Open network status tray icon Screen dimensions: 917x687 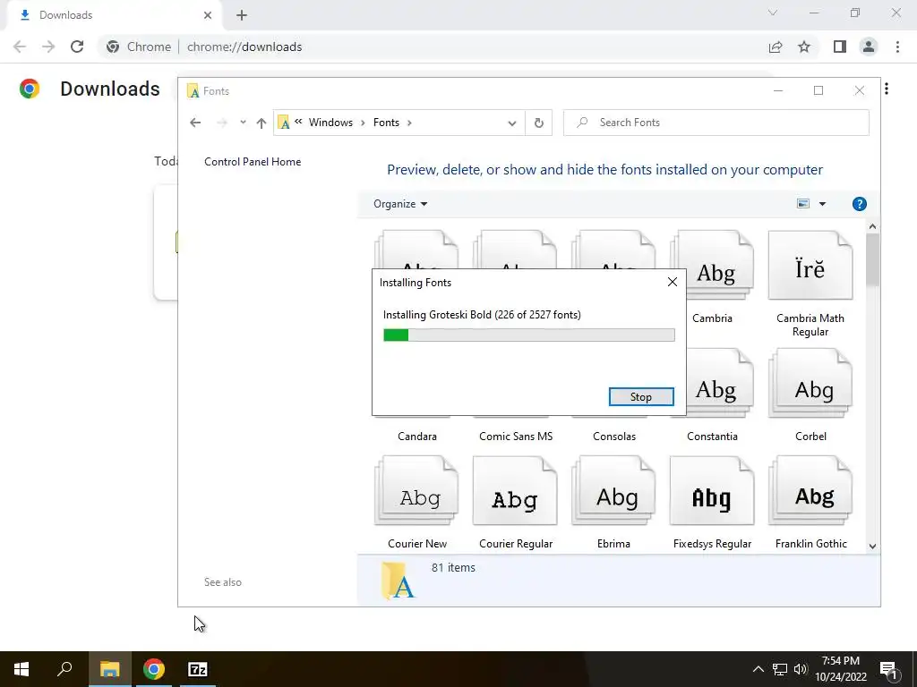780,669
